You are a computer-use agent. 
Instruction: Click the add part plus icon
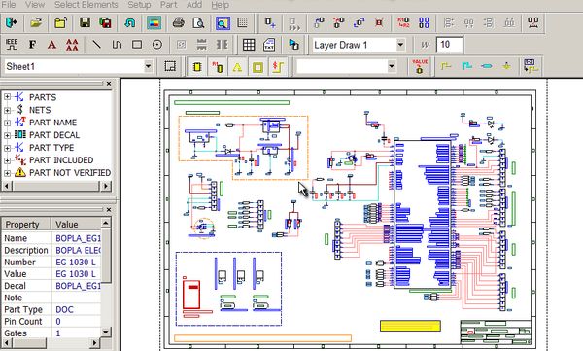tap(270, 23)
